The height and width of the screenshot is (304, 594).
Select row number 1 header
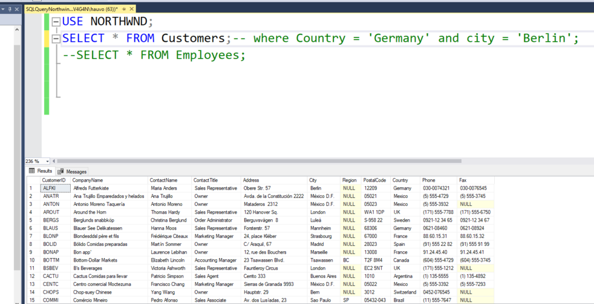33,188
